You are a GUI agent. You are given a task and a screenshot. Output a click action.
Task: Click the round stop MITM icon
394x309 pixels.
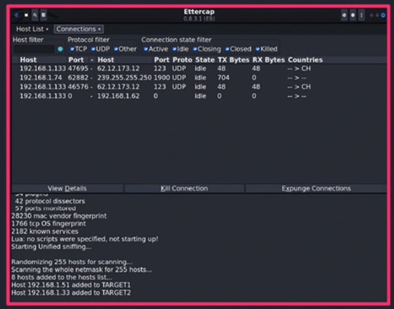pyautogui.click(x=353, y=15)
